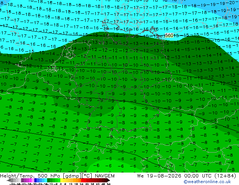
Task: Click the dark blue swatch above -30
Action: (35, 180)
